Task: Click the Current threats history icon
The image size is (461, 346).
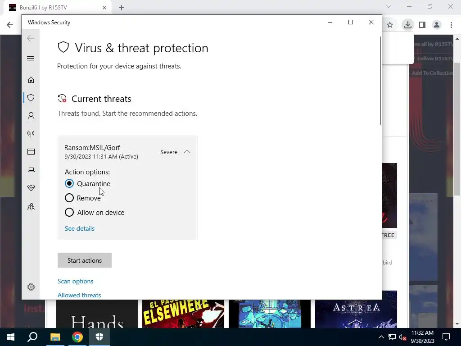Action: click(62, 98)
